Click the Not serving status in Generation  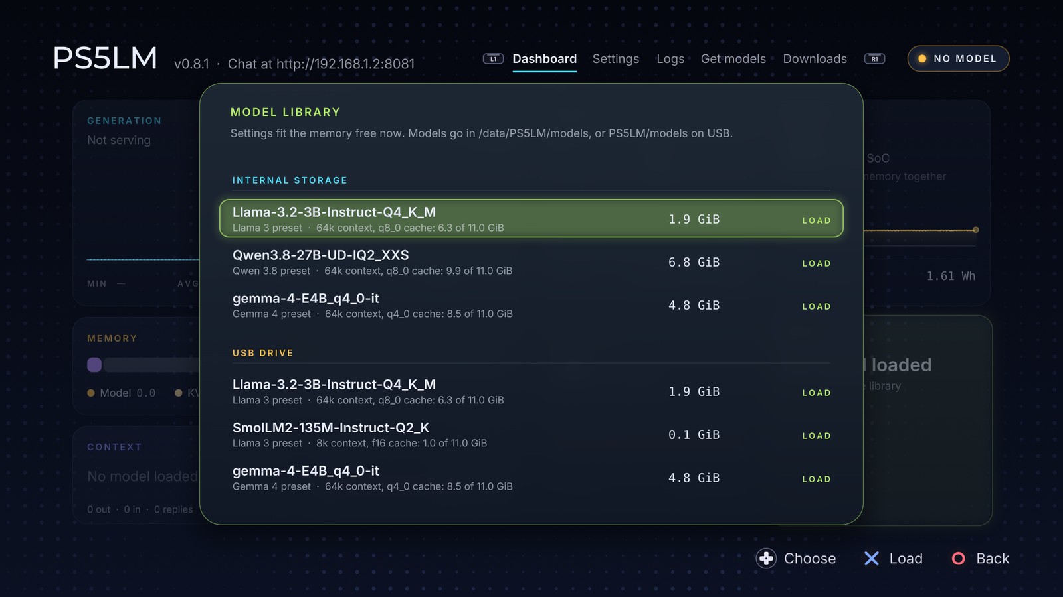(119, 140)
